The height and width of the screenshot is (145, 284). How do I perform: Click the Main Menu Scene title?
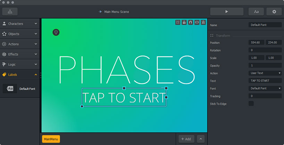coord(116,12)
